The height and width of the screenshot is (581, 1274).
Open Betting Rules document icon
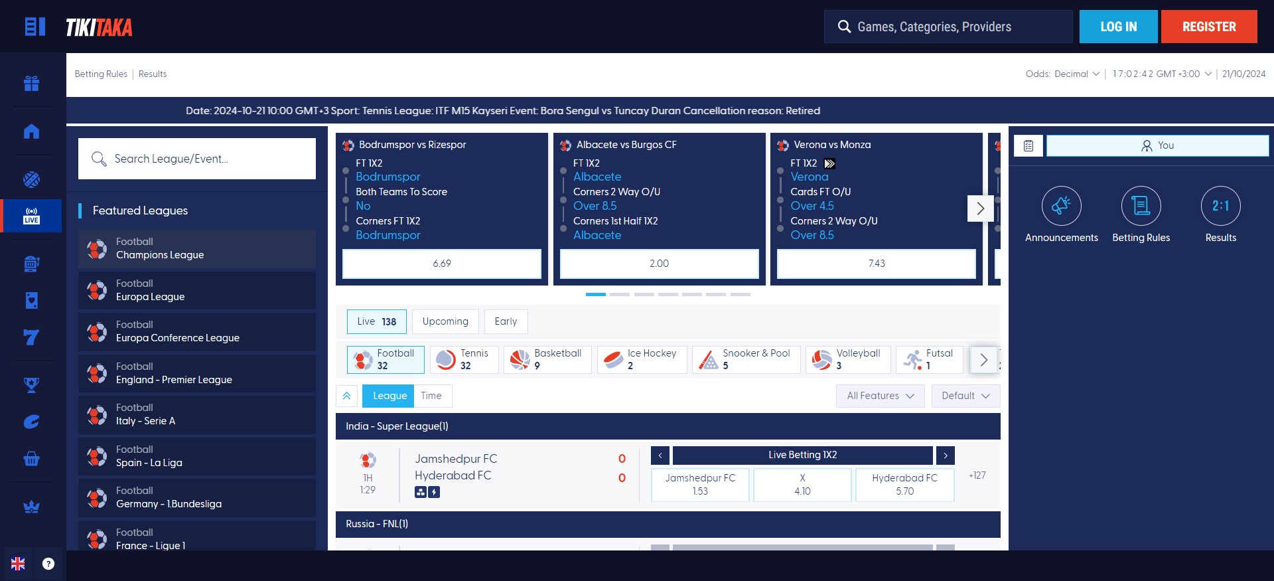[1141, 206]
